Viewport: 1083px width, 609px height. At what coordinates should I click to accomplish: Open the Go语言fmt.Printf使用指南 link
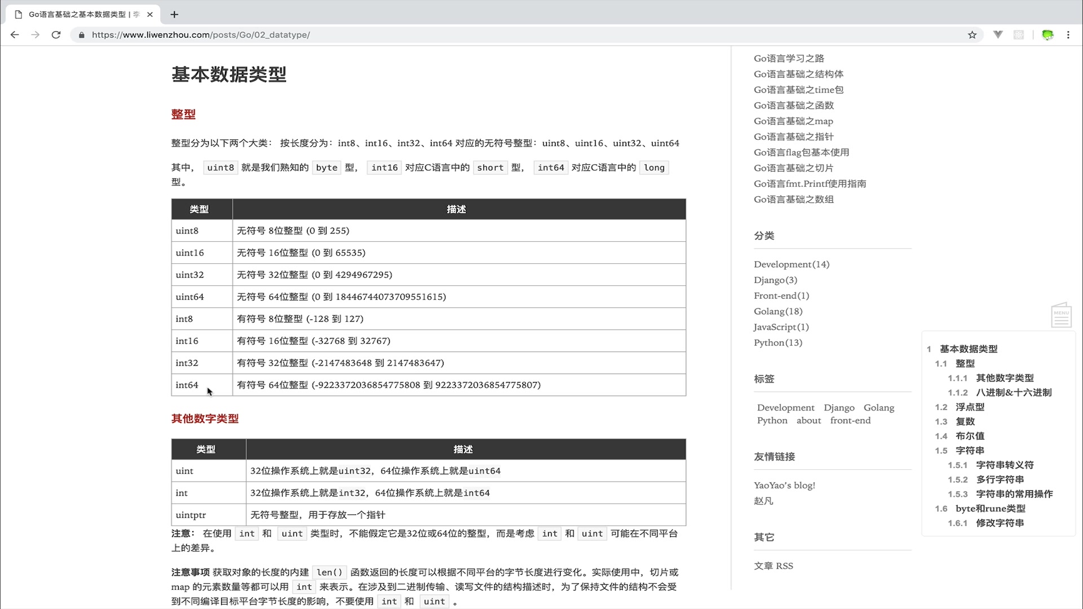point(809,183)
